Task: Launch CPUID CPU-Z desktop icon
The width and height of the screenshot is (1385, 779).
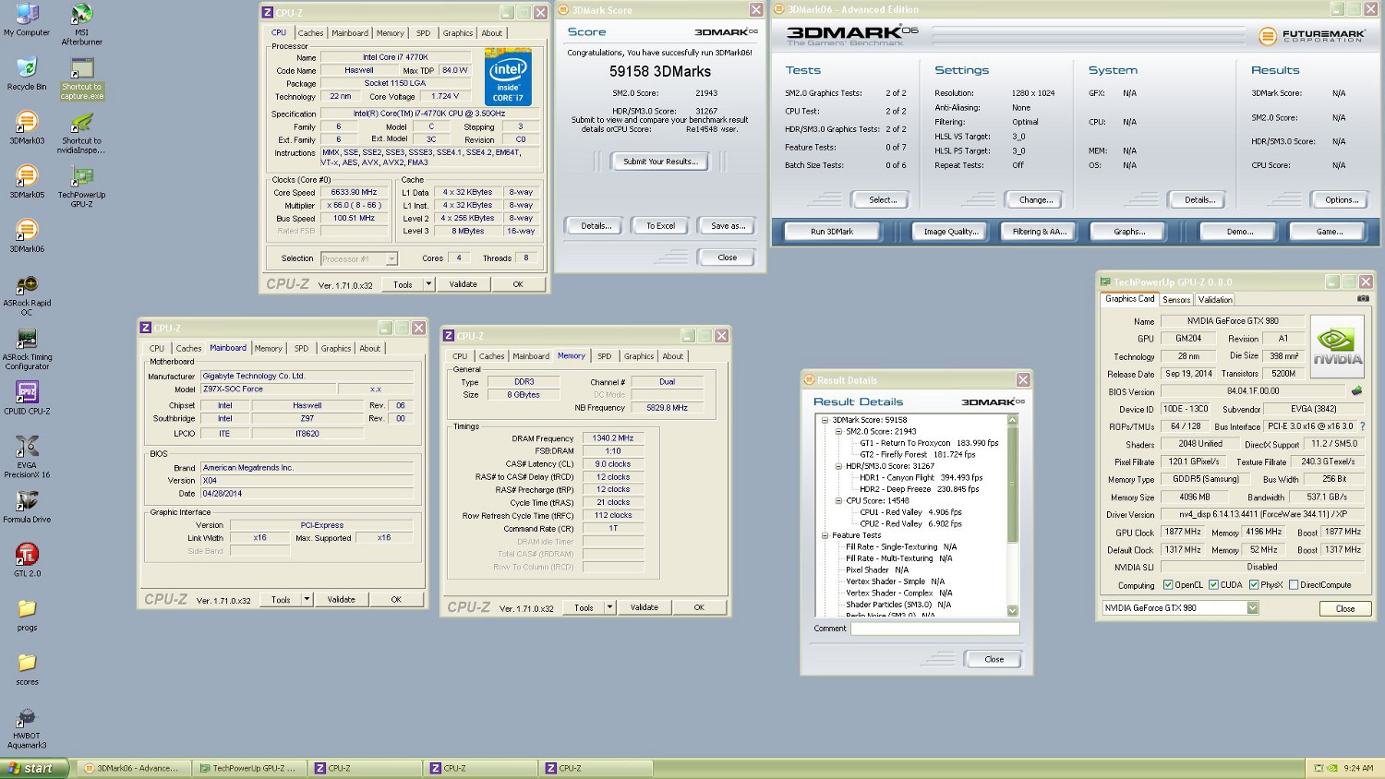Action: tap(27, 398)
